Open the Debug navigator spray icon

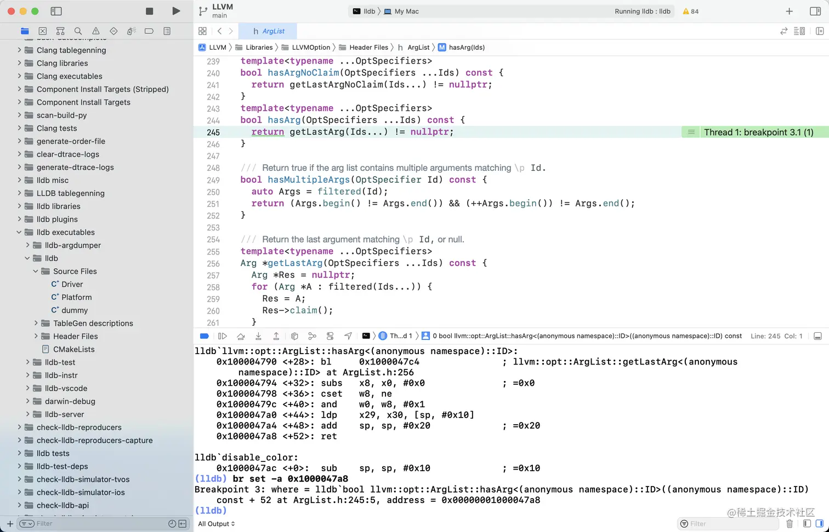coord(131,31)
